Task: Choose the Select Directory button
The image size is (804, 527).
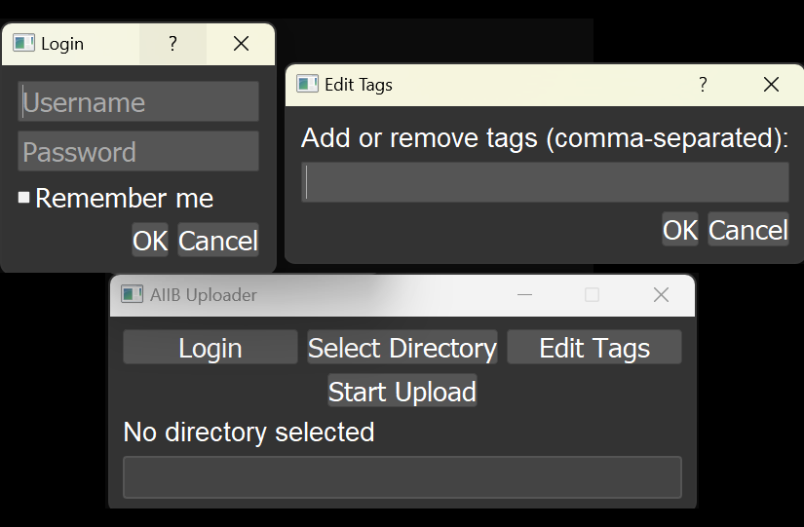Action: tap(402, 348)
